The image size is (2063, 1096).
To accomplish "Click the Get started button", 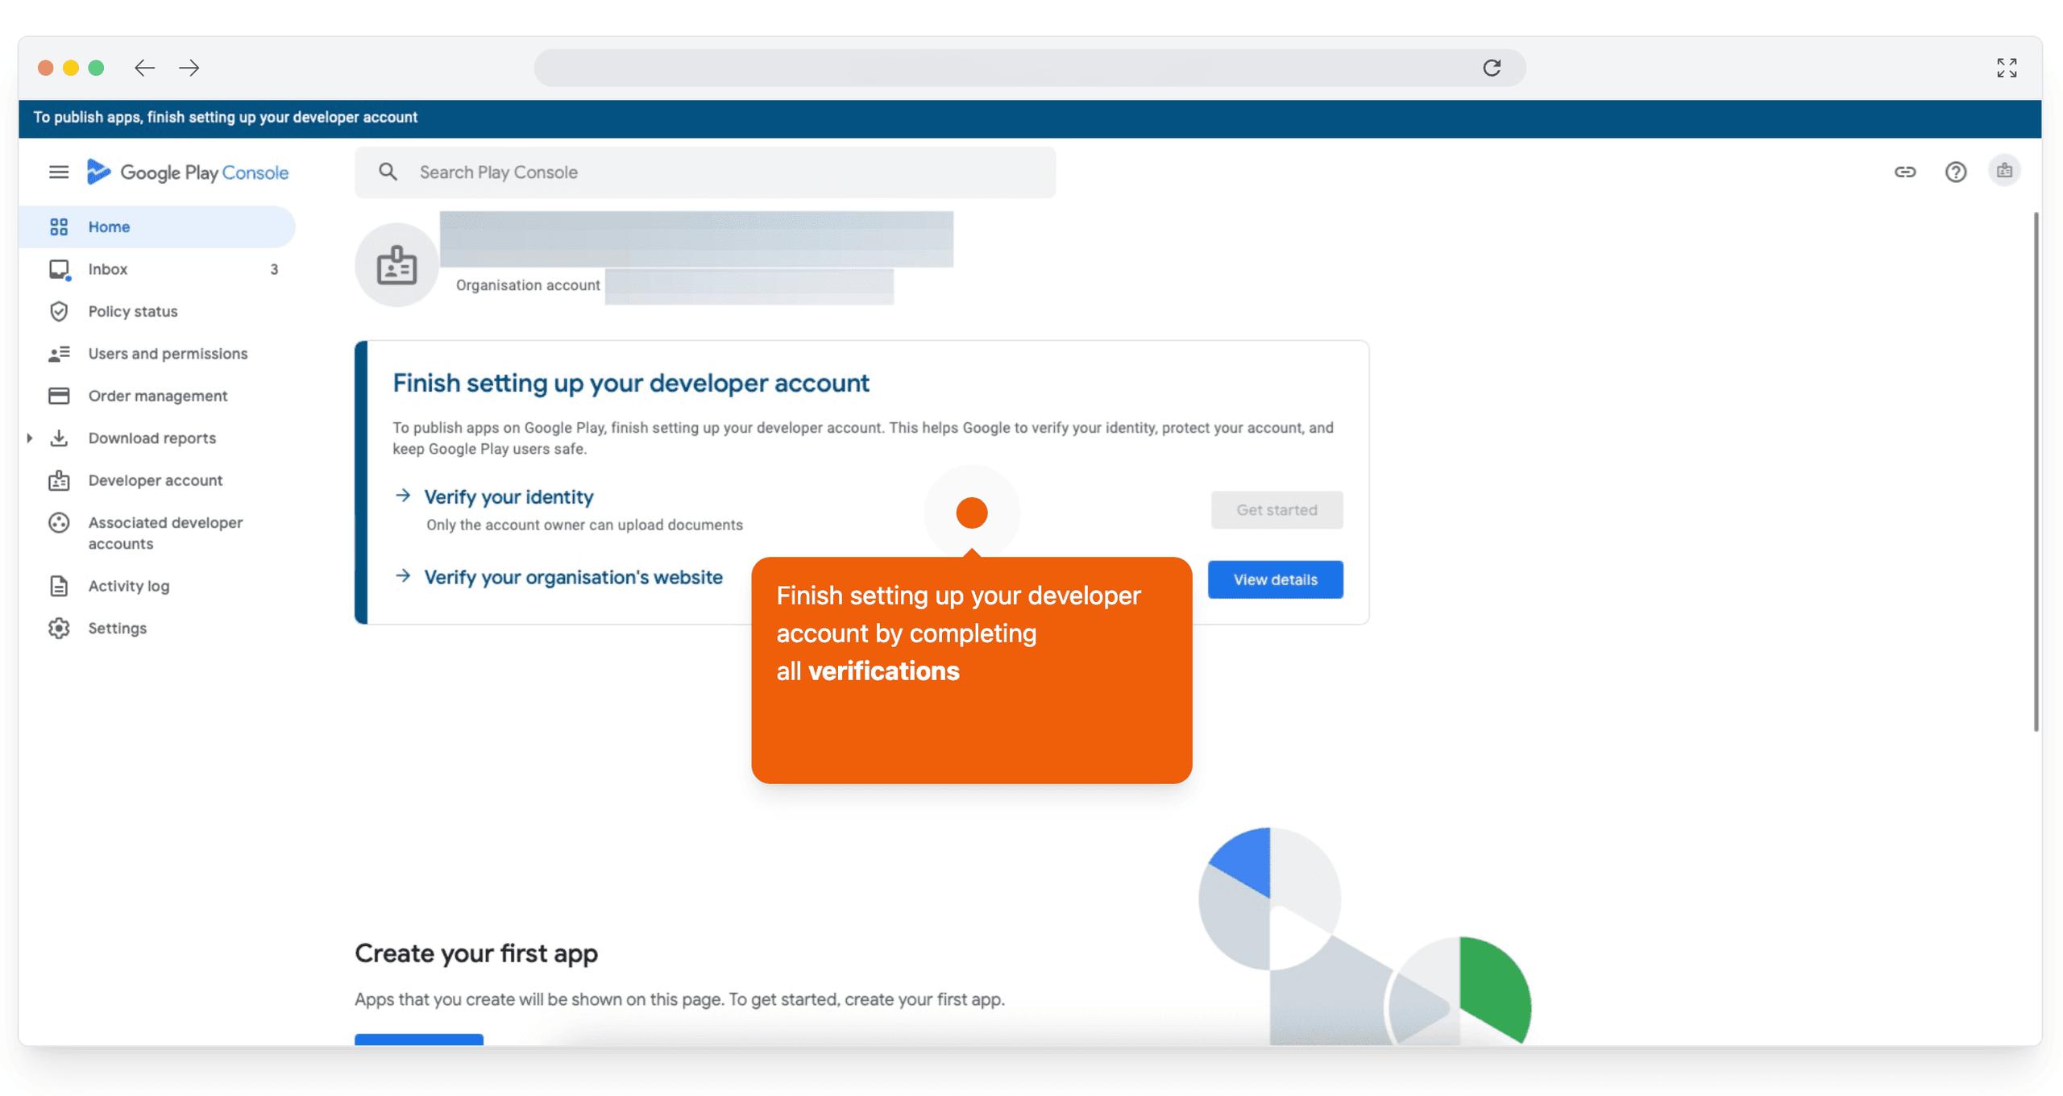I will pos(1276,509).
